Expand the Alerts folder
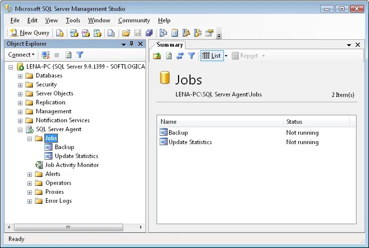Viewport: 369px width, 248px height. [x=29, y=174]
